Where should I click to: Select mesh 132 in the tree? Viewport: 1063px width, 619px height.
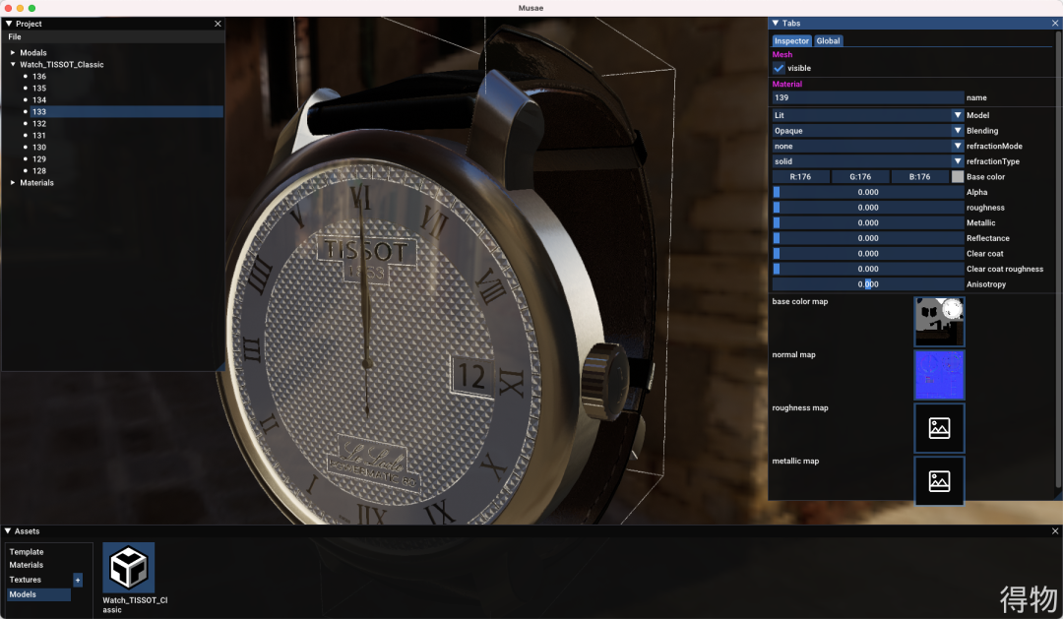39,123
